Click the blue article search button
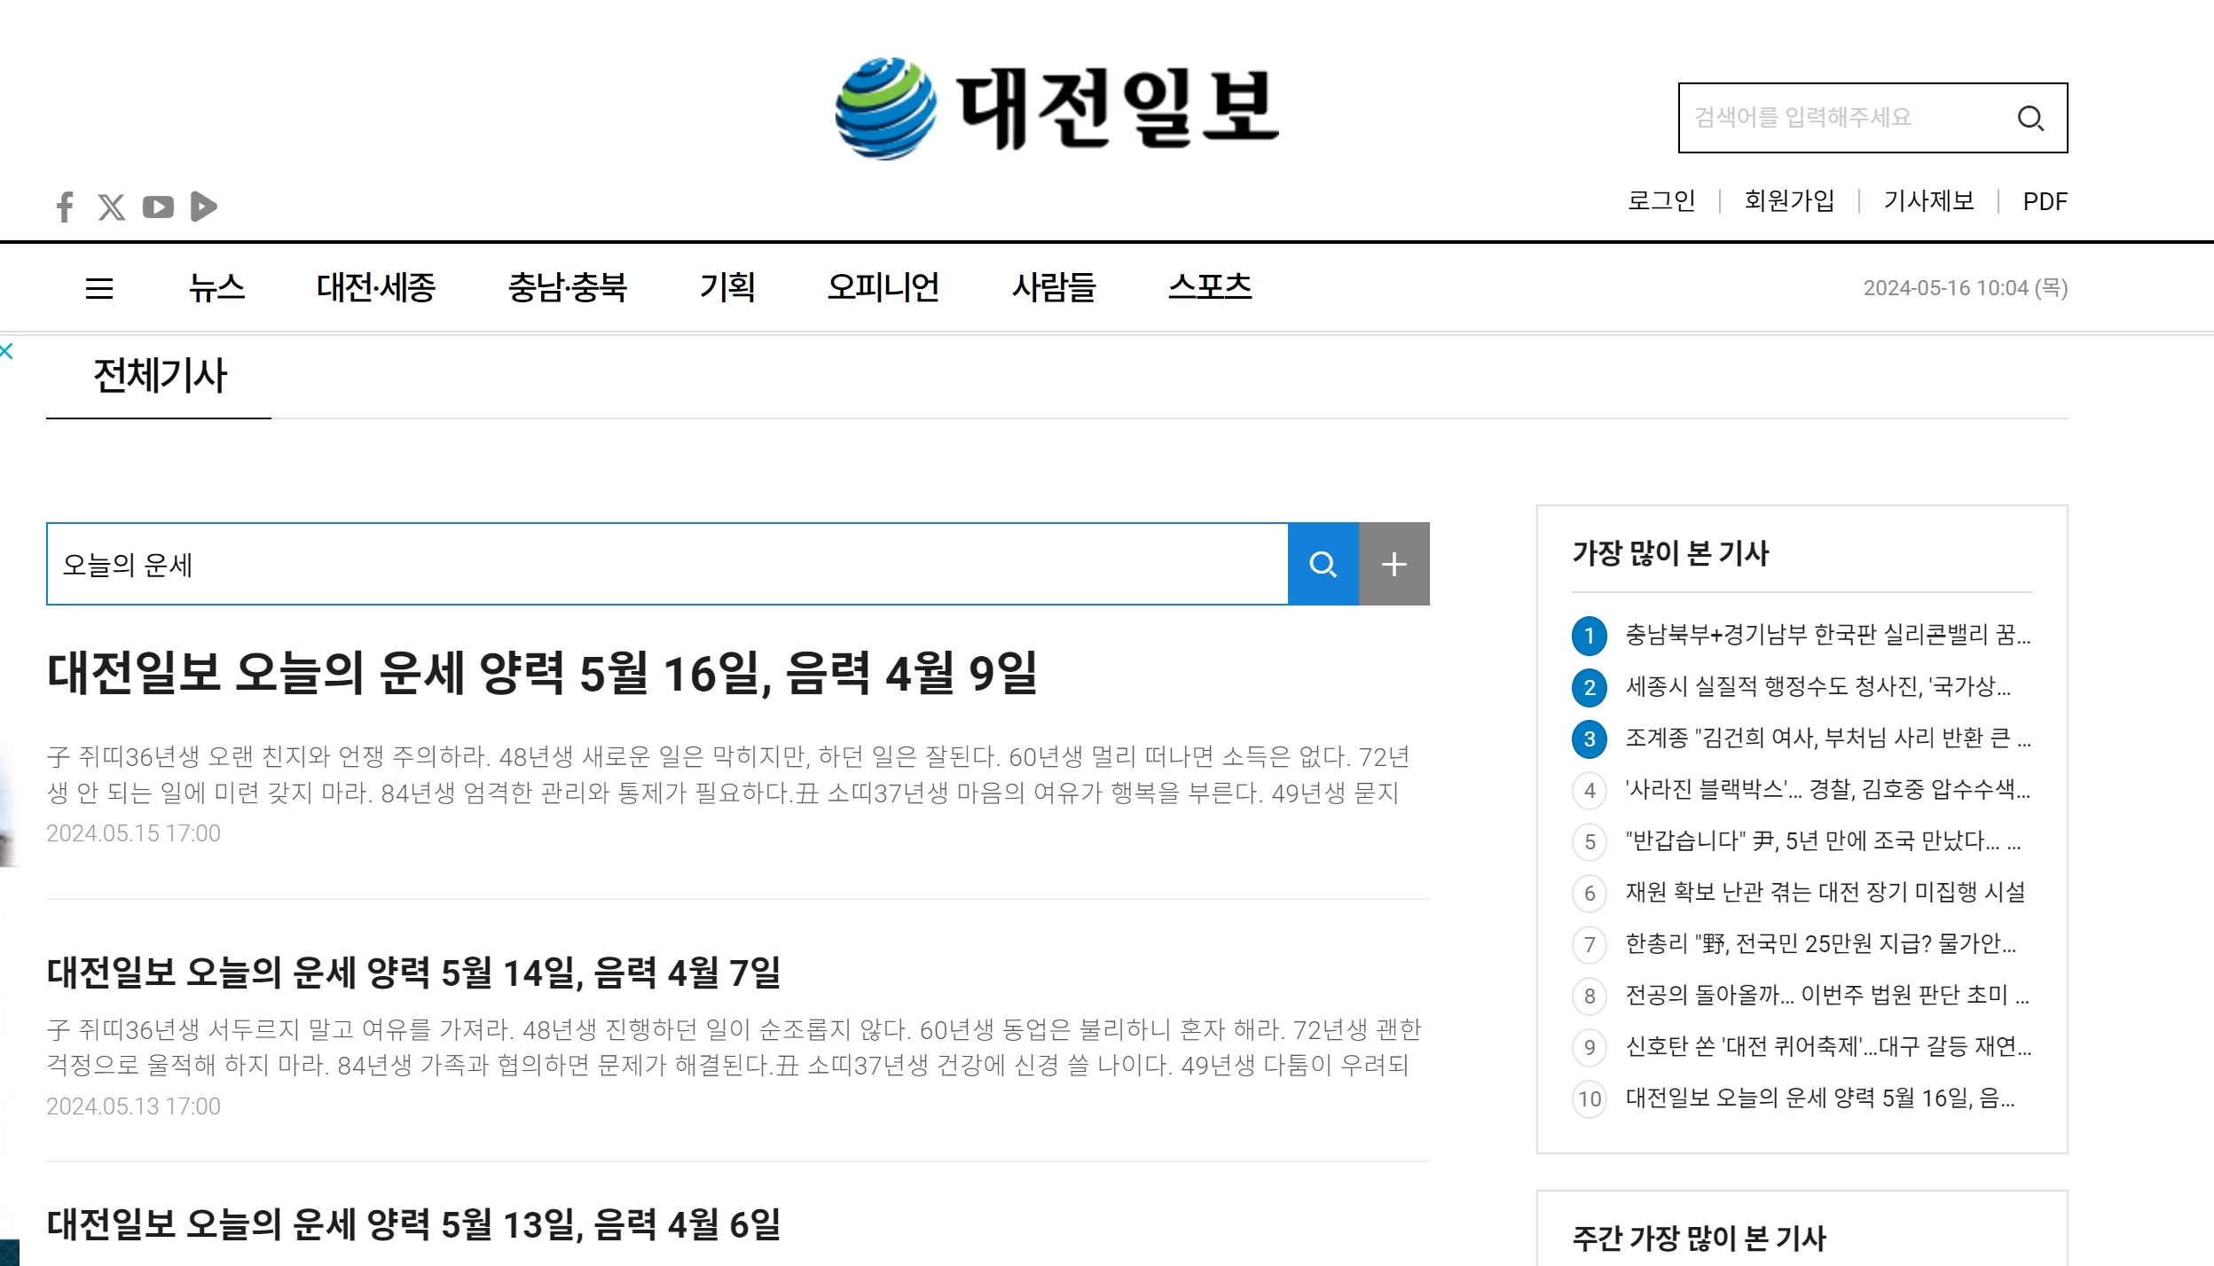Viewport: 2214px width, 1266px height. 1323,564
